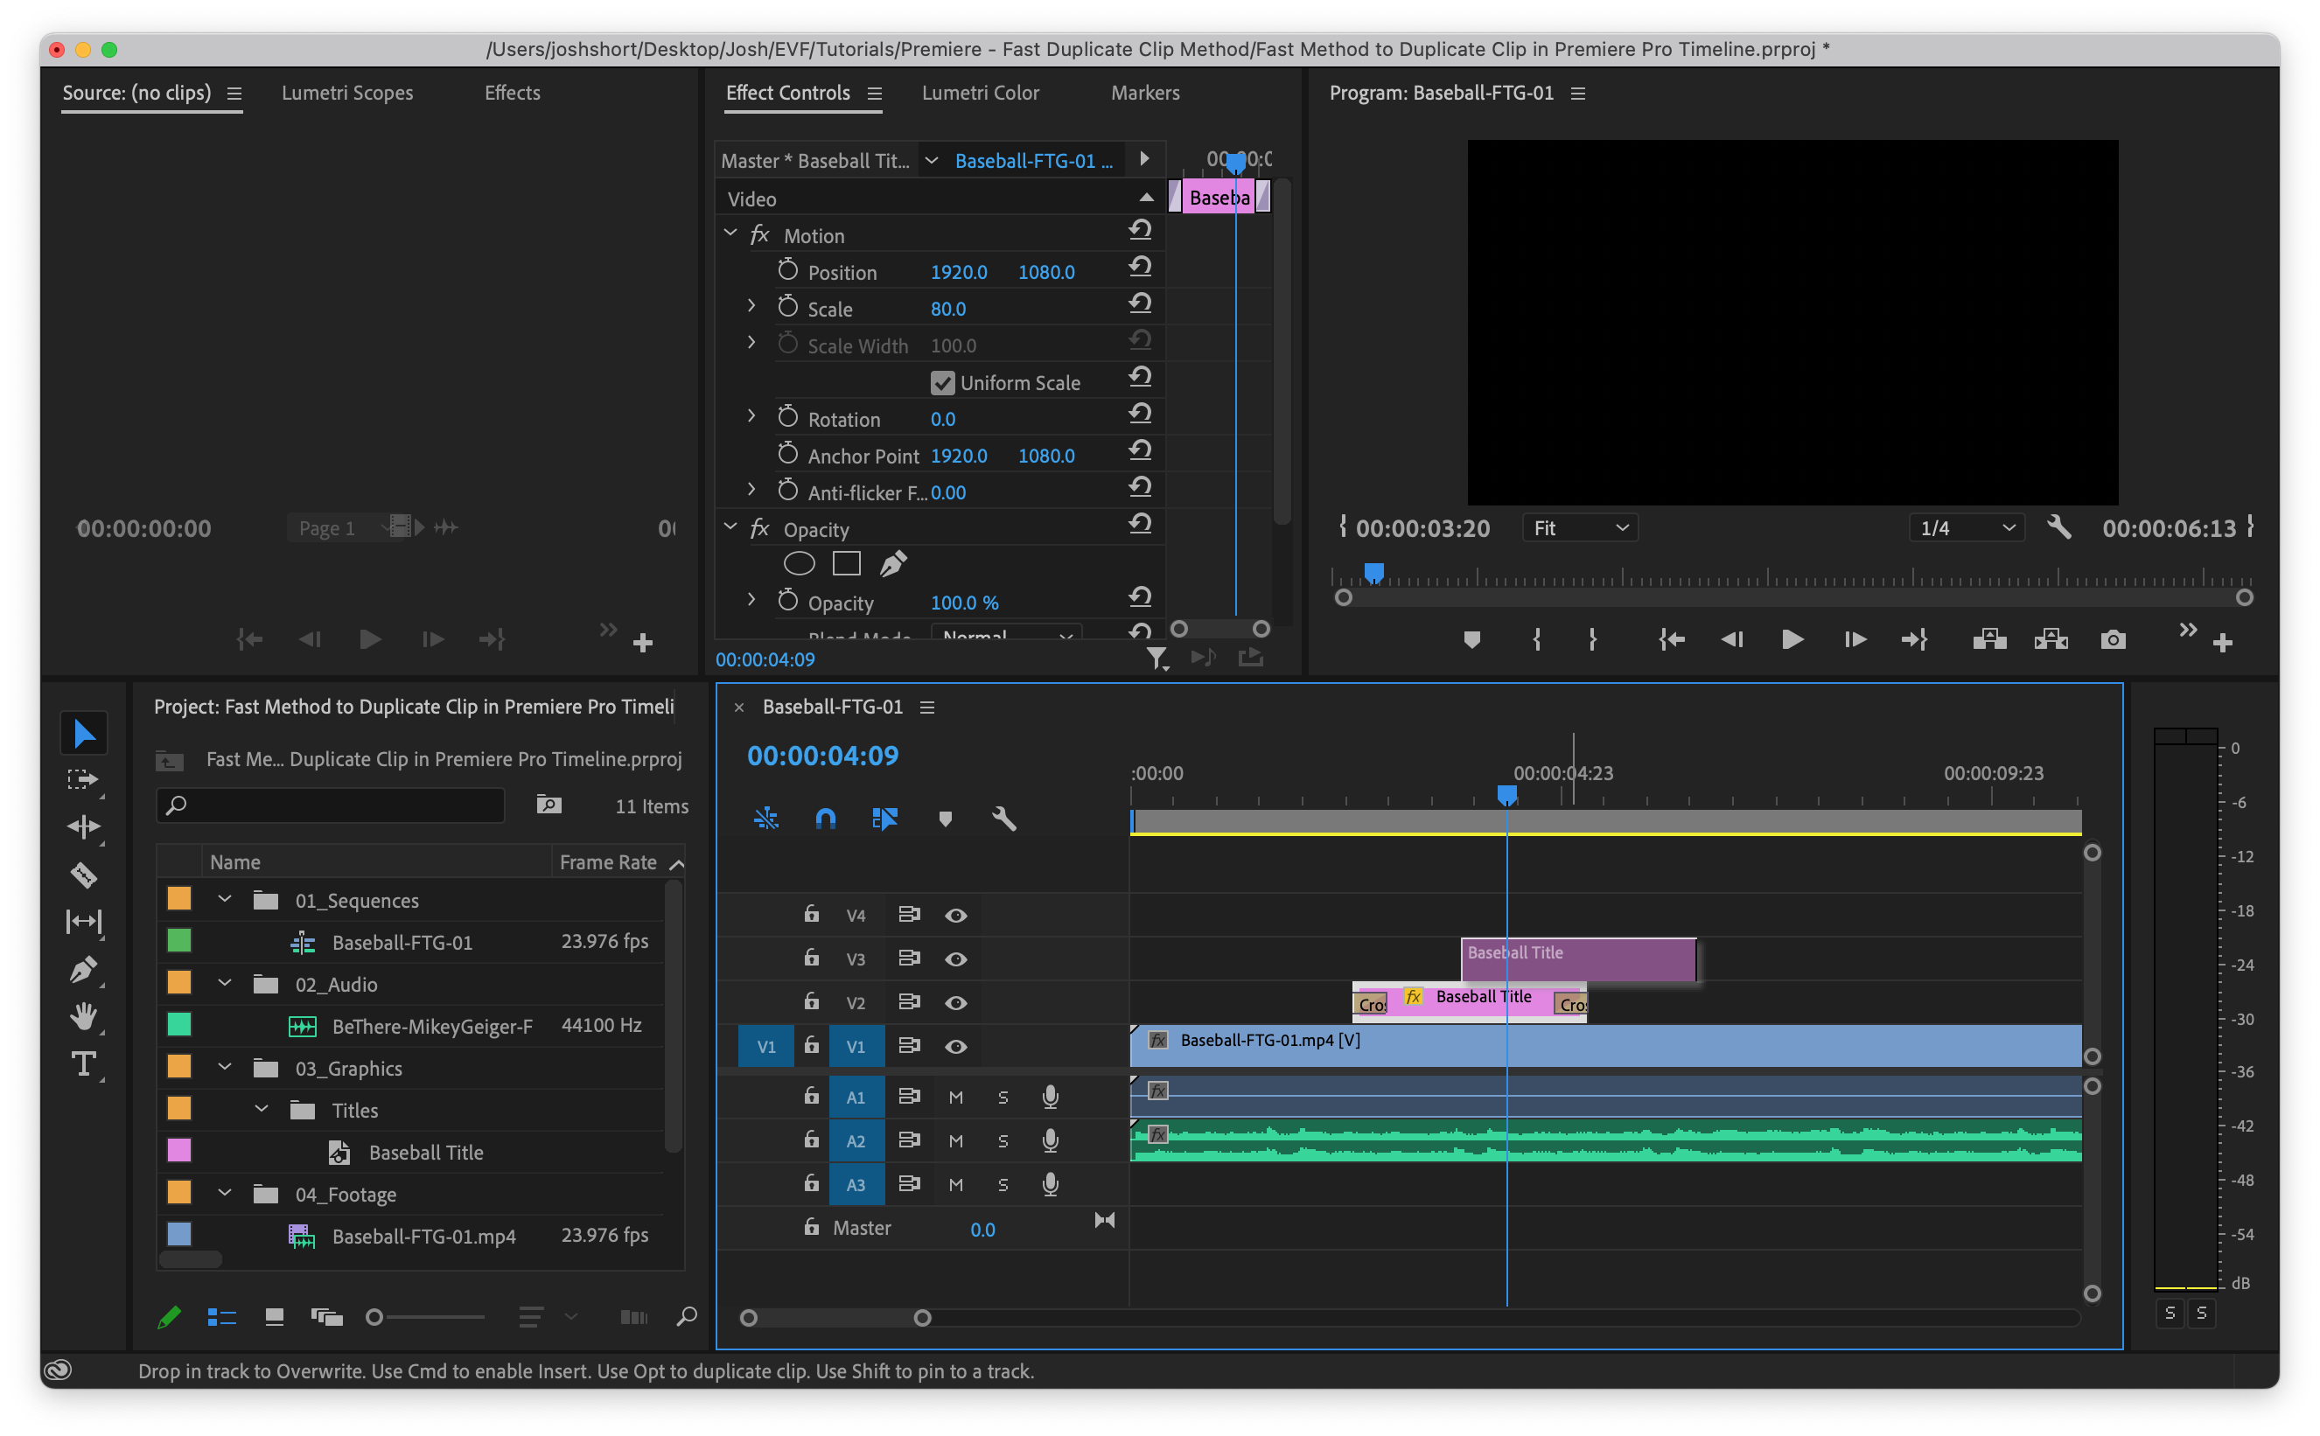The height and width of the screenshot is (1436, 2320).
Task: Toggle V3 track output eye
Action: click(x=956, y=959)
